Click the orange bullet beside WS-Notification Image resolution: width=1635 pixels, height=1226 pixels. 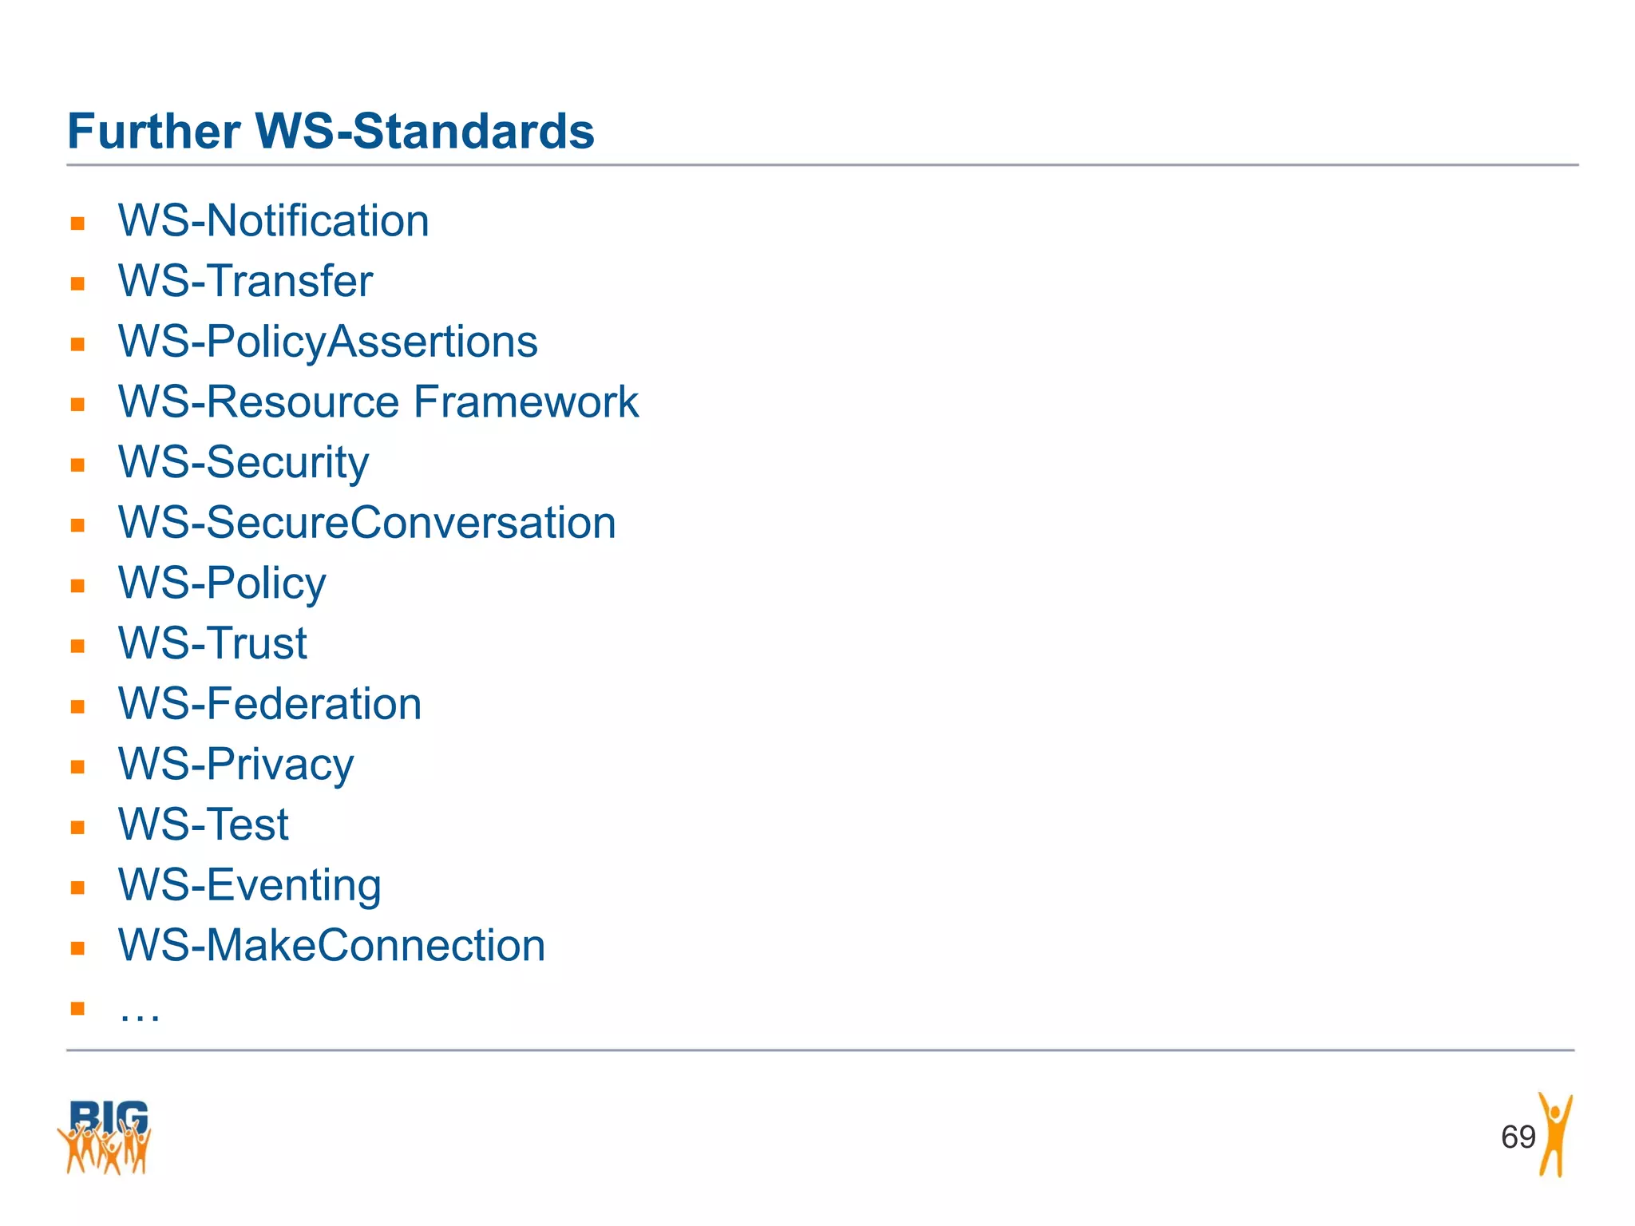77,223
